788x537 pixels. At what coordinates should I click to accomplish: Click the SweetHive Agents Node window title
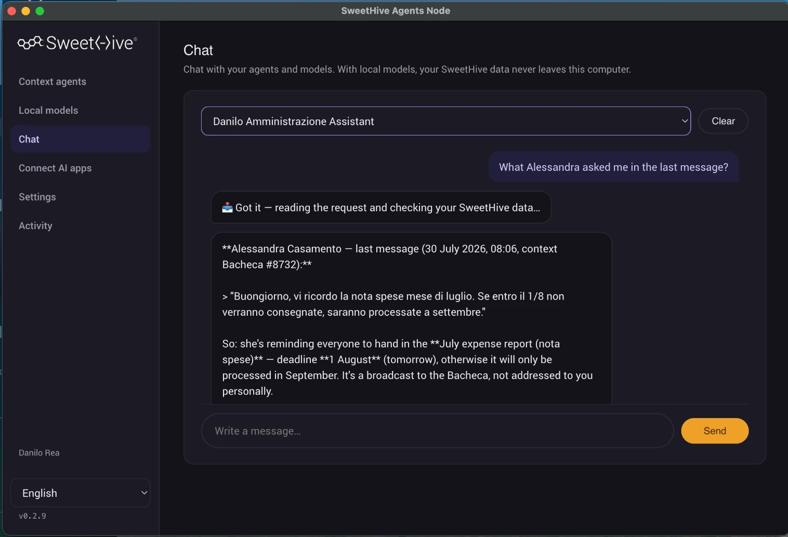coord(396,11)
